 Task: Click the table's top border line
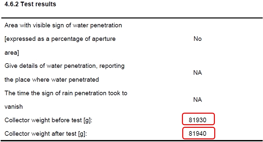coord(131,18)
